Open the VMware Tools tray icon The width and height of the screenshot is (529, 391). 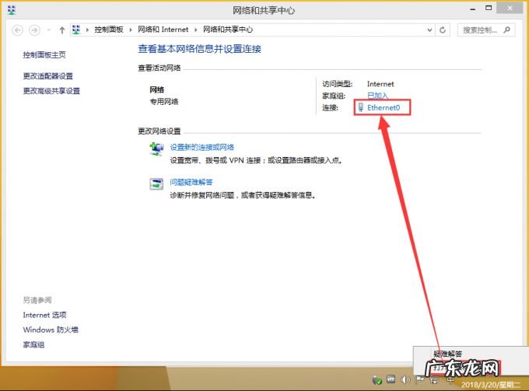coord(391,379)
